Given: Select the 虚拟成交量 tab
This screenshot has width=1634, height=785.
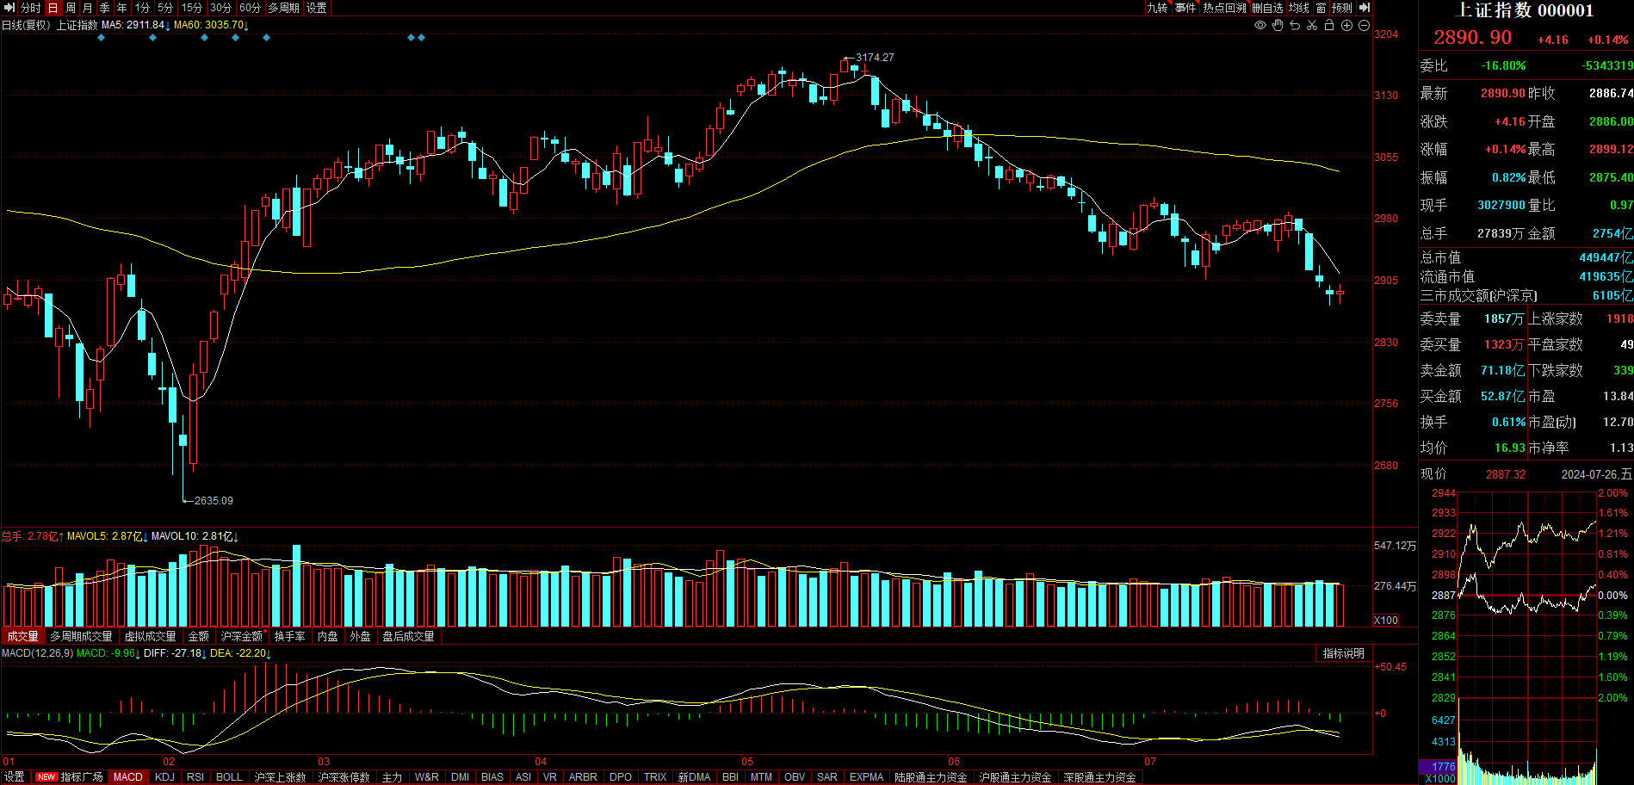Looking at the screenshot, I should point(151,637).
